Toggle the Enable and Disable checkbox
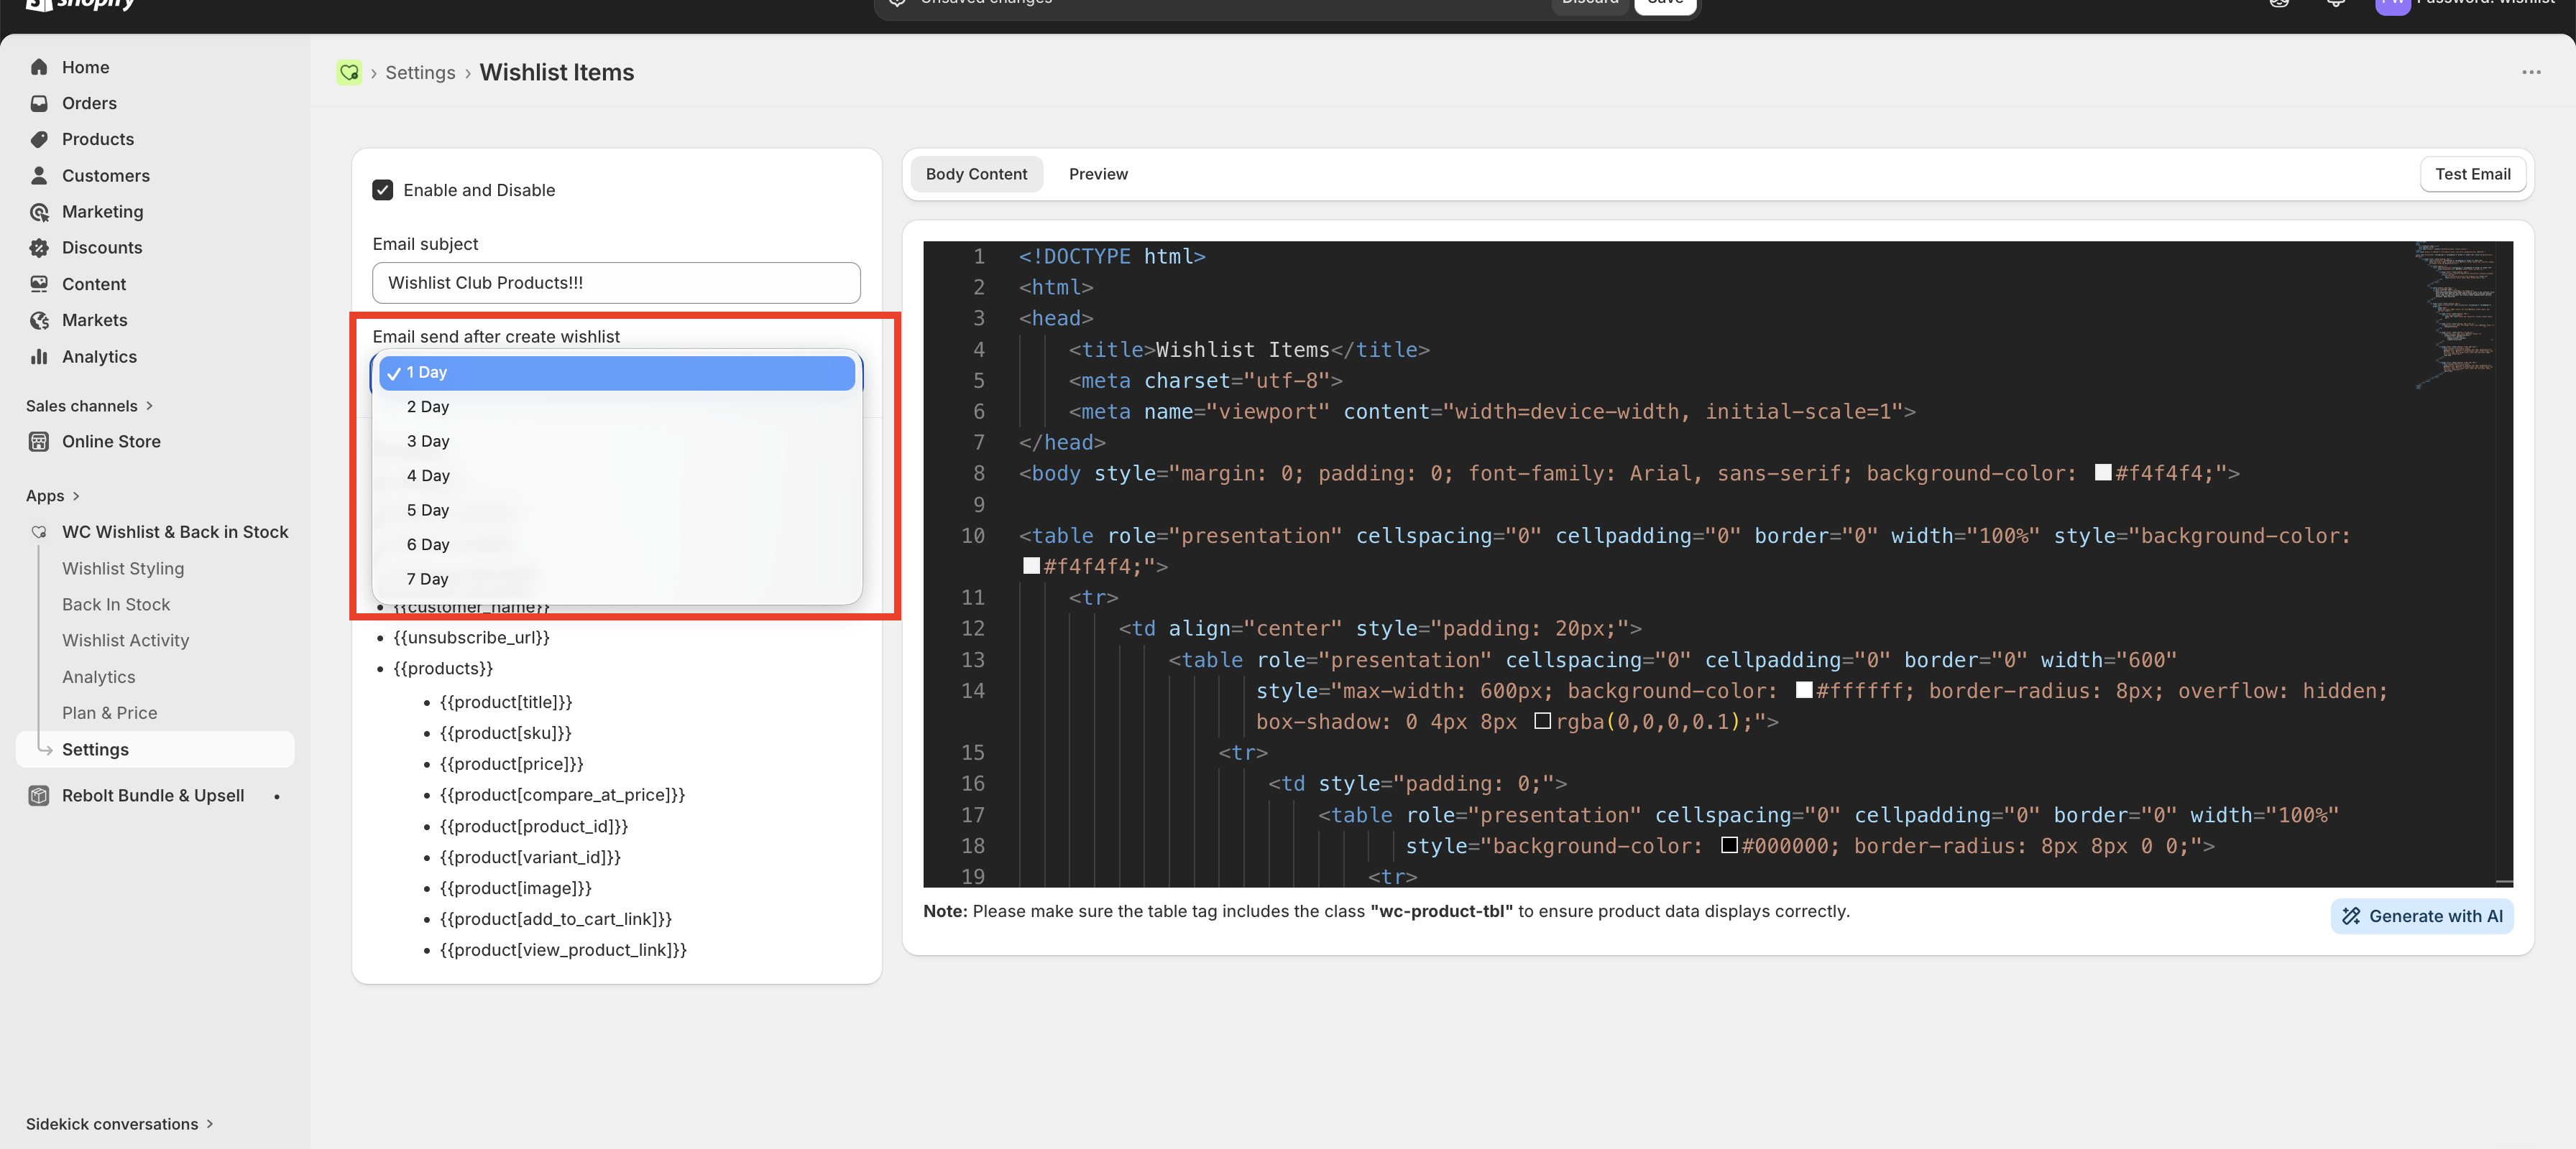Viewport: 2576px width, 1149px height. coord(383,190)
